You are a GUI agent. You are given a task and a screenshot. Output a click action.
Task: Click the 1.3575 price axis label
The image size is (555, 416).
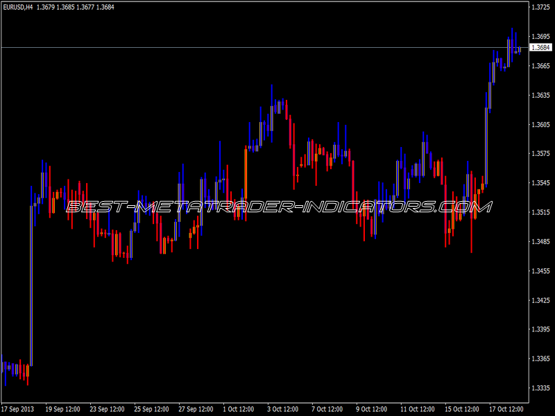(541, 153)
